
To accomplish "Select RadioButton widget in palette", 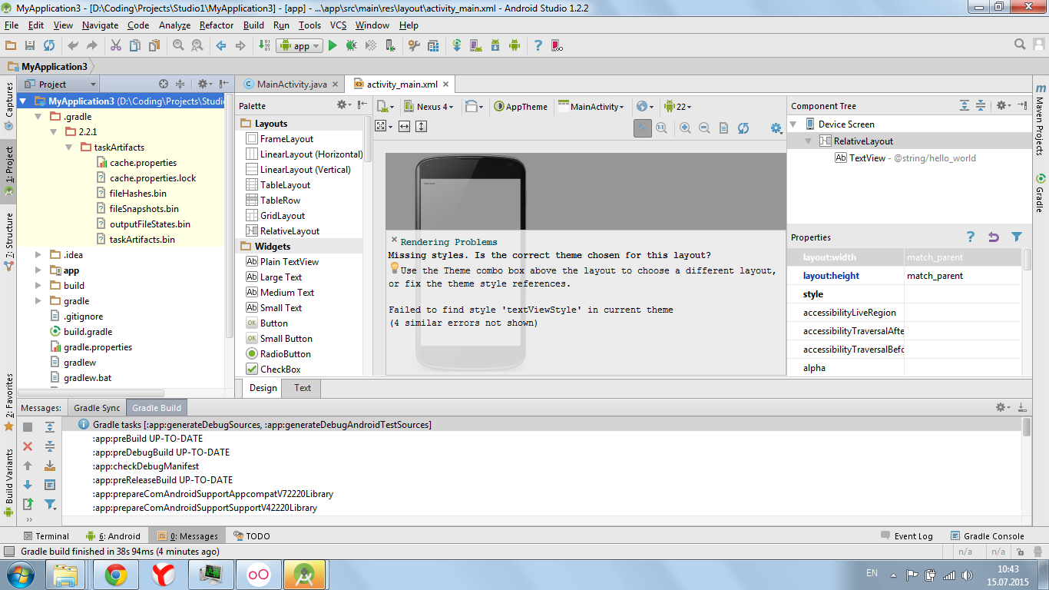I will click(277, 354).
